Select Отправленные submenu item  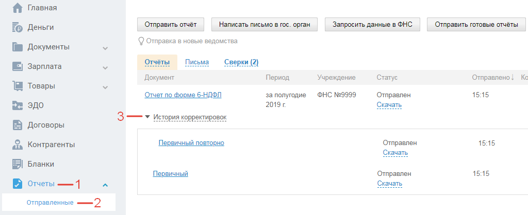50,203
